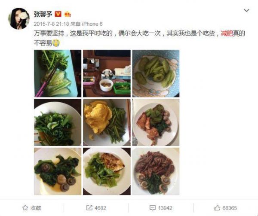Screen dimensions: 258x216
Task: Repost using the share icon 4682
Action: pos(96,208)
